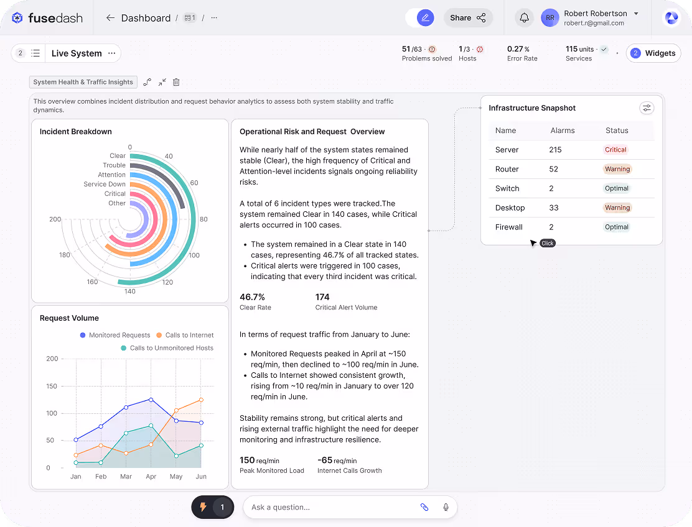Image resolution: width=692 pixels, height=527 pixels.
Task: Collapse the widget using the shrink arrows icon
Action: [161, 81]
